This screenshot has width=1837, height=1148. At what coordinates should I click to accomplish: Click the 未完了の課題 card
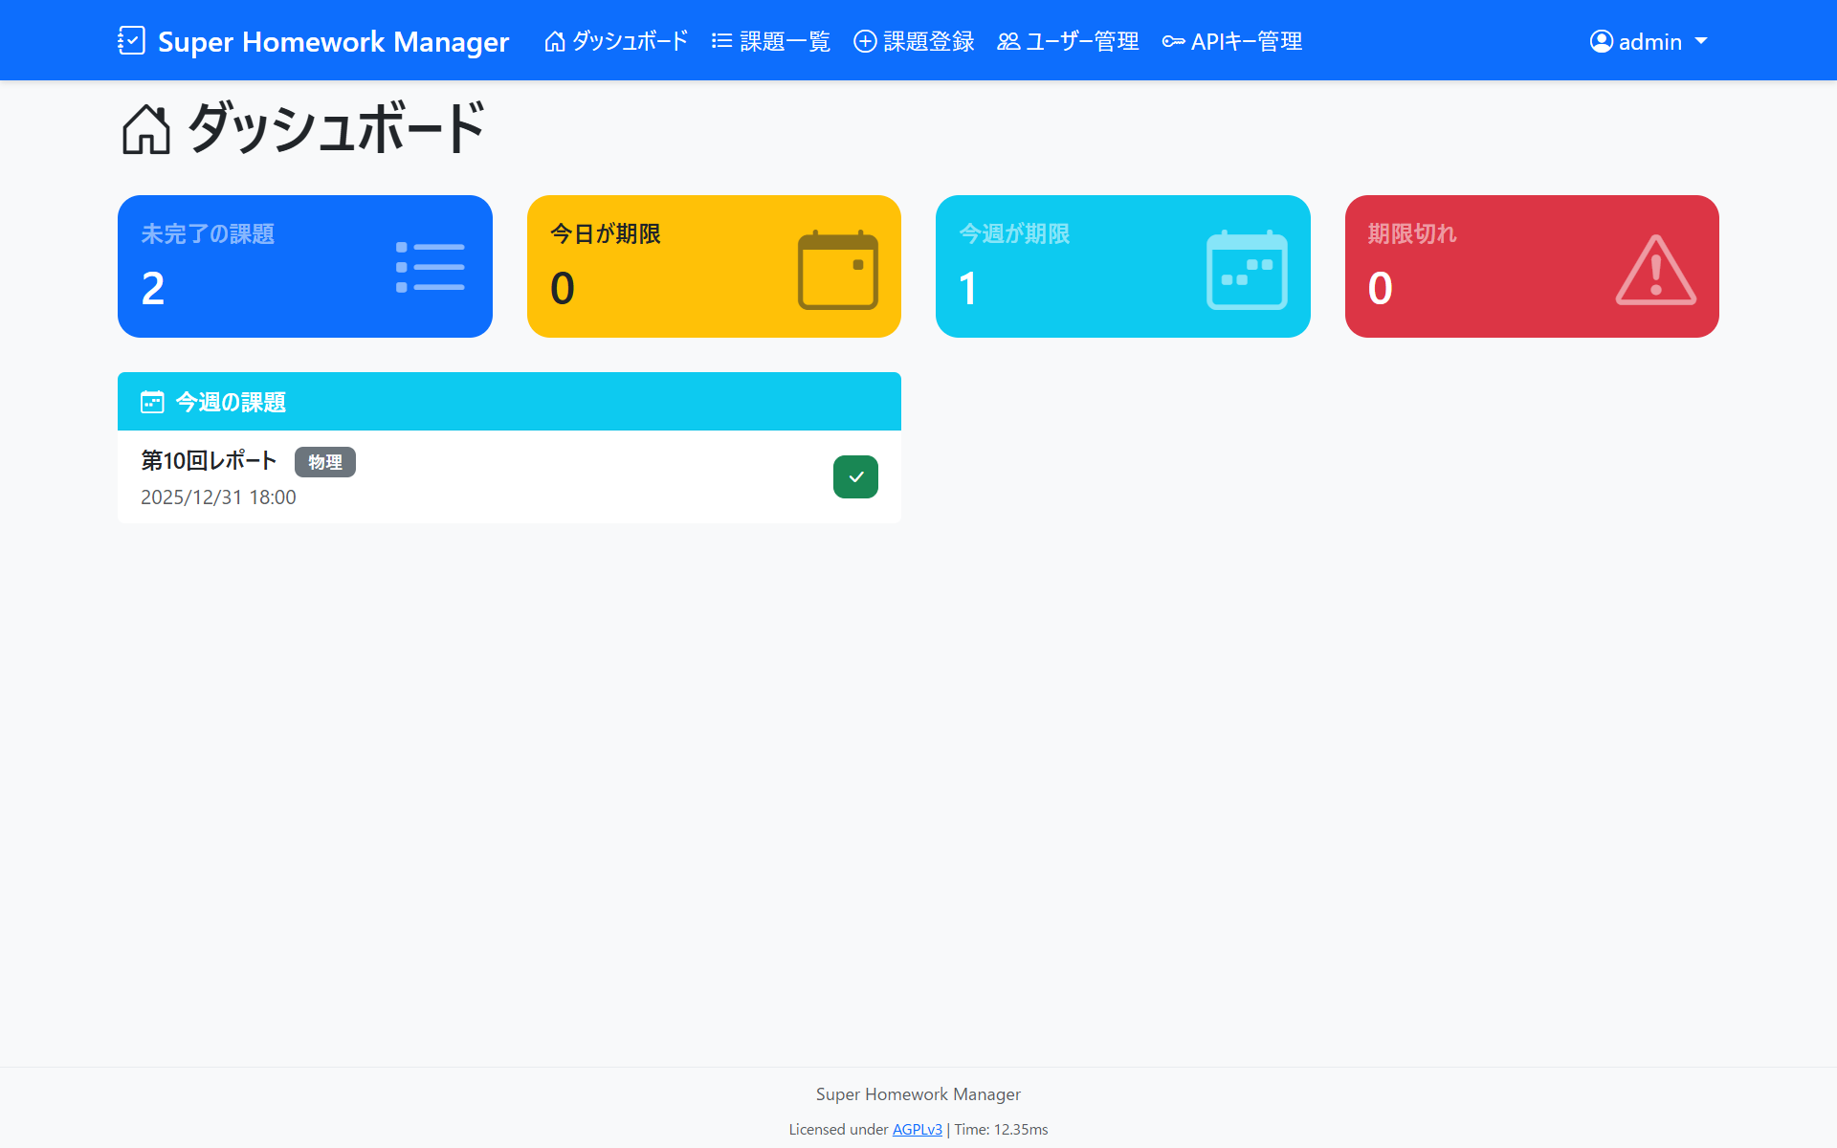[304, 266]
